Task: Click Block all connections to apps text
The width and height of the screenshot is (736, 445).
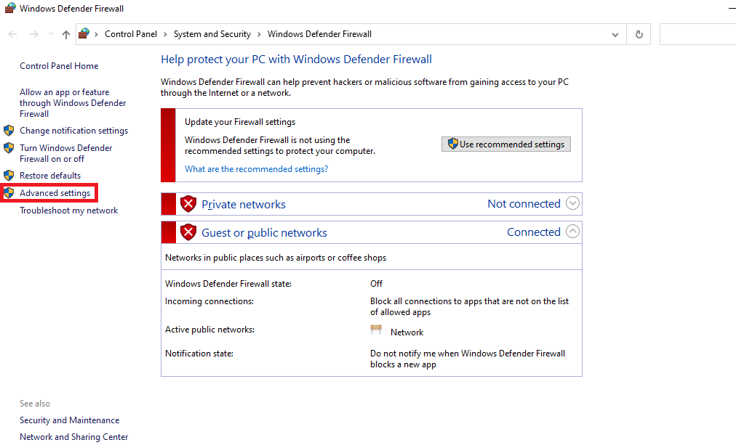Action: [x=469, y=307]
